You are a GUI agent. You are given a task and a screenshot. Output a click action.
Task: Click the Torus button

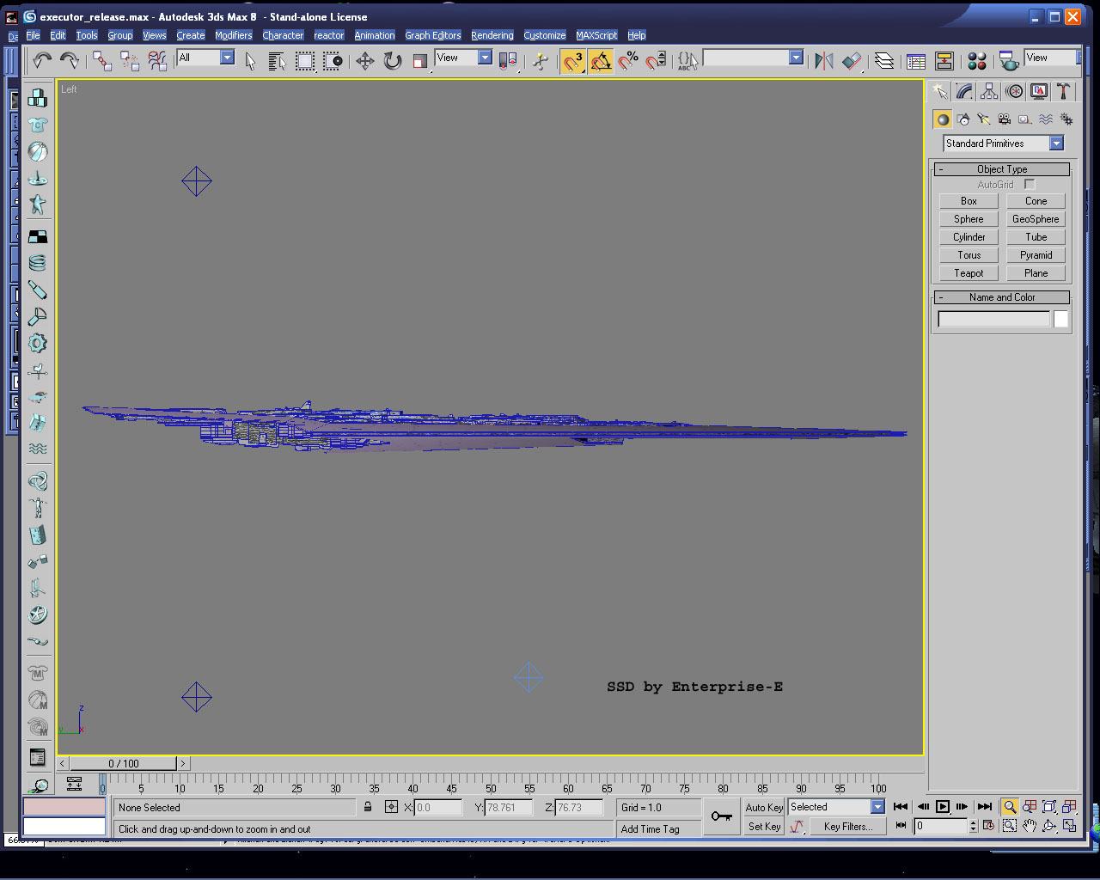(x=969, y=255)
